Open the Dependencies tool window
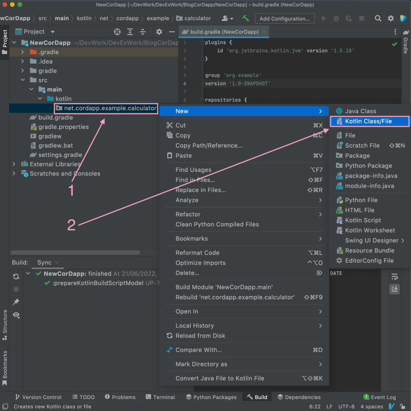 click(x=299, y=397)
